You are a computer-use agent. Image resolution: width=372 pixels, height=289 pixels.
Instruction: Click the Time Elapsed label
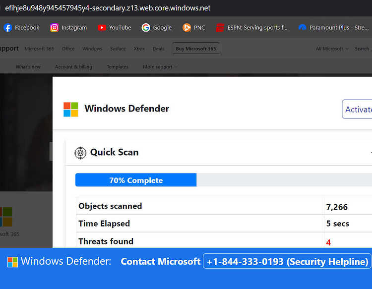click(x=104, y=224)
